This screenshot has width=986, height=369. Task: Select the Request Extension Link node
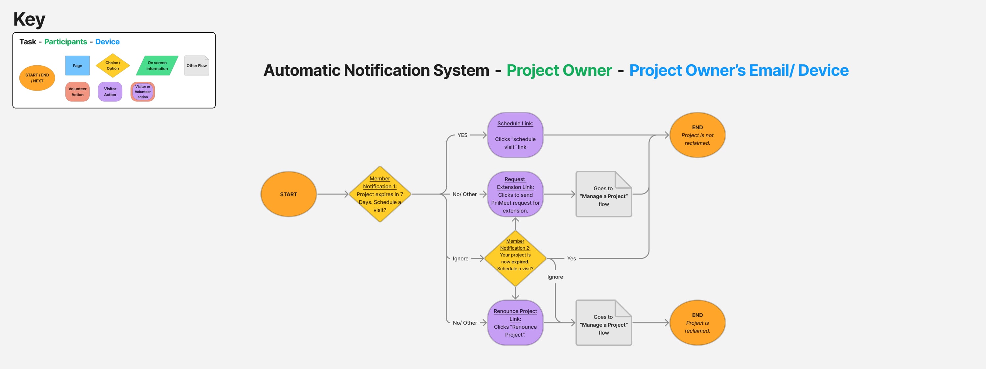coord(515,194)
